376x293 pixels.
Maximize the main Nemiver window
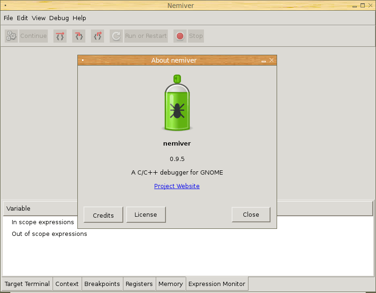point(363,5)
